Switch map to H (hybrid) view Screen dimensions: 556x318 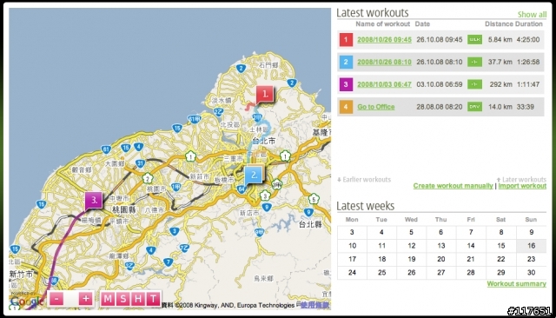(138, 299)
